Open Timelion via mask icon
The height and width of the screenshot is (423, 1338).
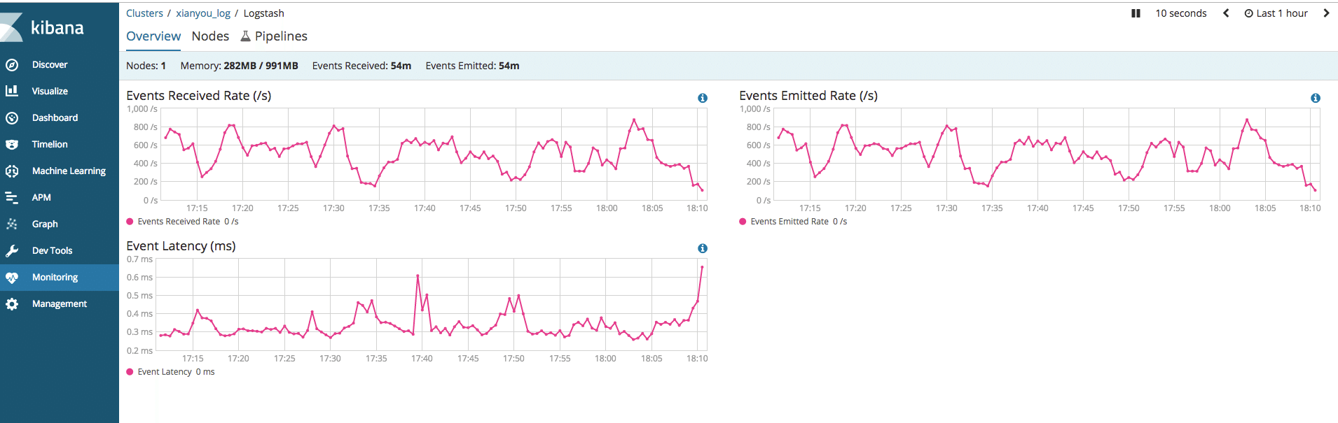coord(12,145)
